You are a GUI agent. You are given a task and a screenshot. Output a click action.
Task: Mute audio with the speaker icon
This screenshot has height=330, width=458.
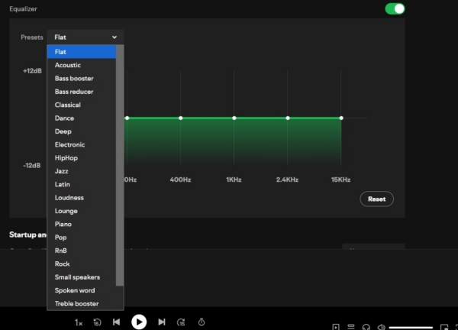coord(381,327)
